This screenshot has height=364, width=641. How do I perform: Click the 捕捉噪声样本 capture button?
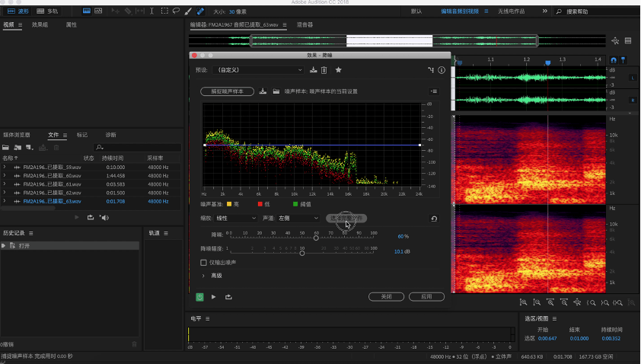227,91
